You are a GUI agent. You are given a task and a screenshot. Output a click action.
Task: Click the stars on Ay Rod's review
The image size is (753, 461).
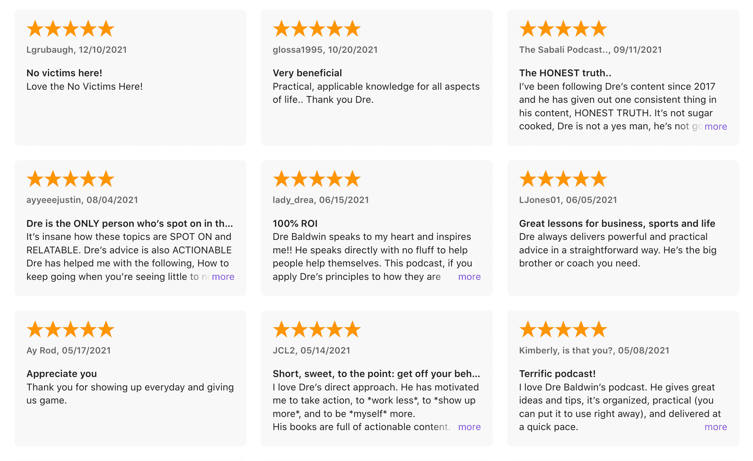pos(71,329)
